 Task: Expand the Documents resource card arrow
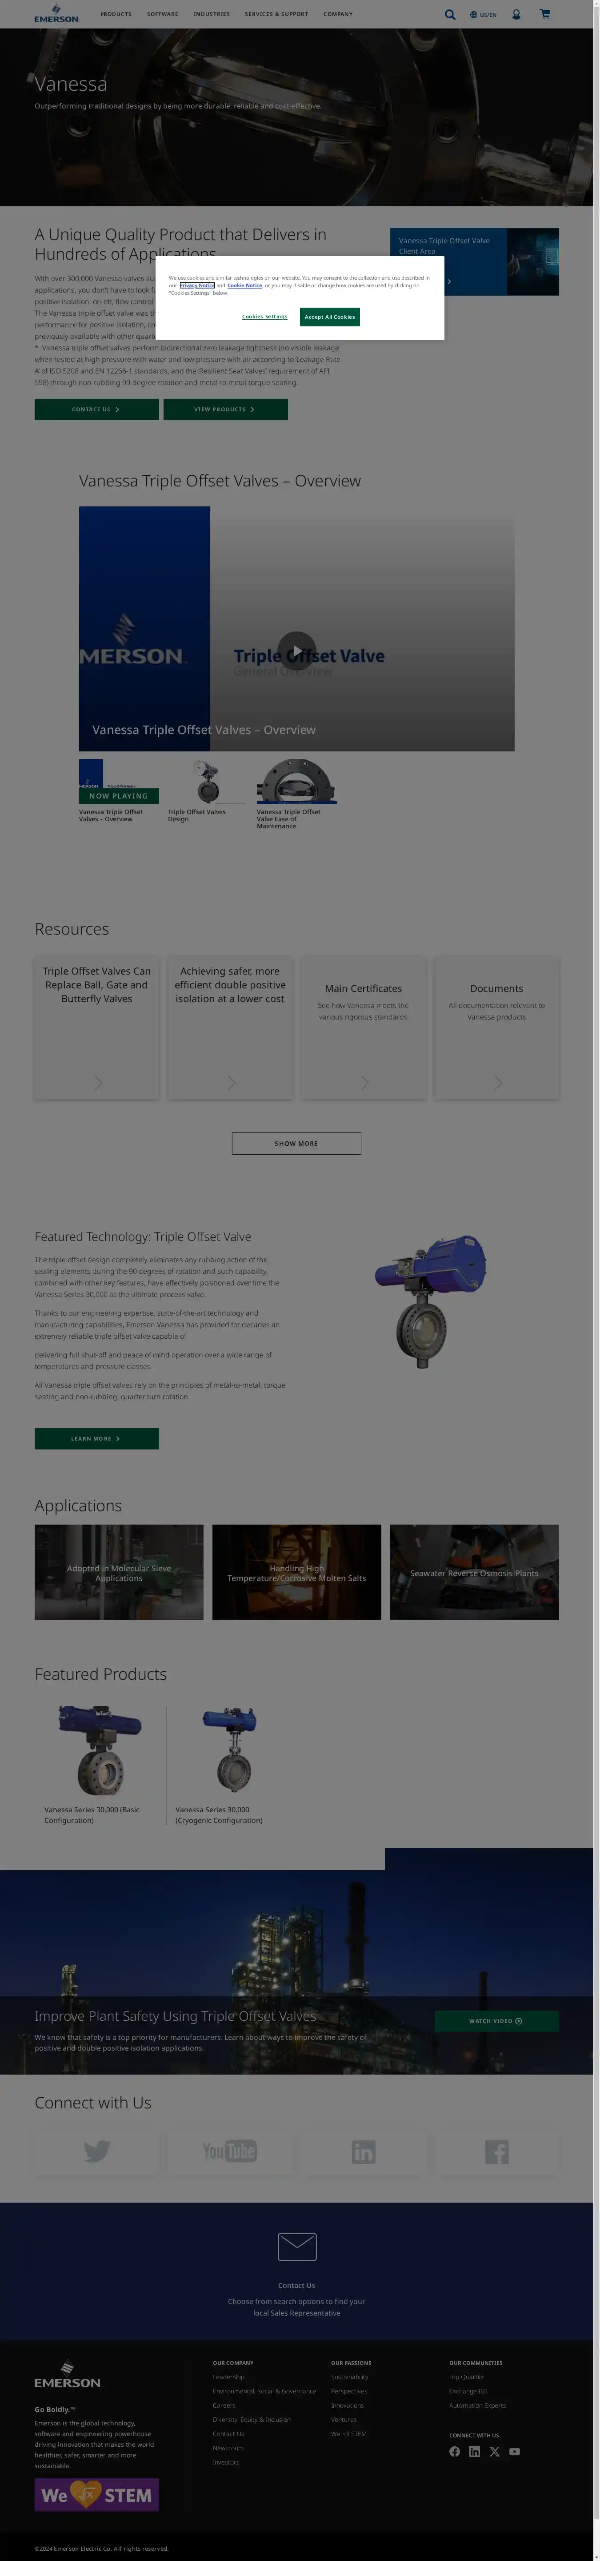[x=498, y=1082]
